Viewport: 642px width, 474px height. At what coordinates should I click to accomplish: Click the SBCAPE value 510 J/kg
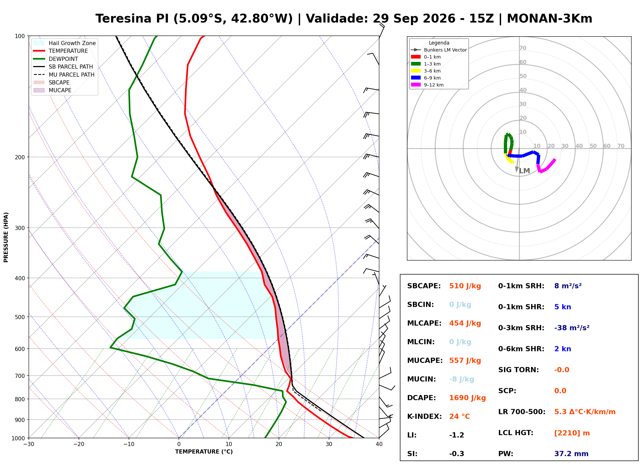coord(465,286)
